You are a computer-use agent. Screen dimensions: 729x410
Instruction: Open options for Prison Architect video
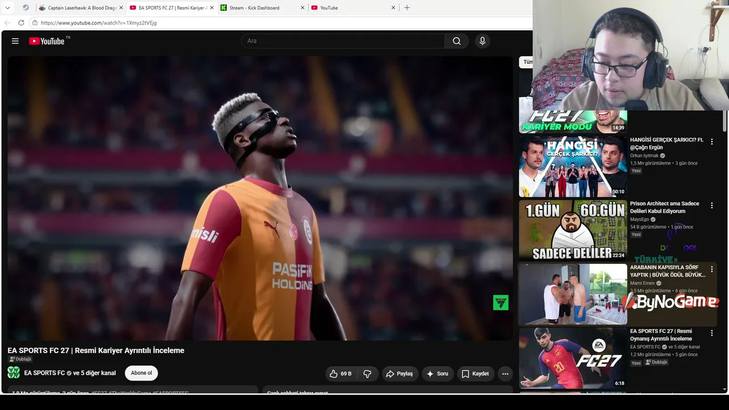[711, 205]
